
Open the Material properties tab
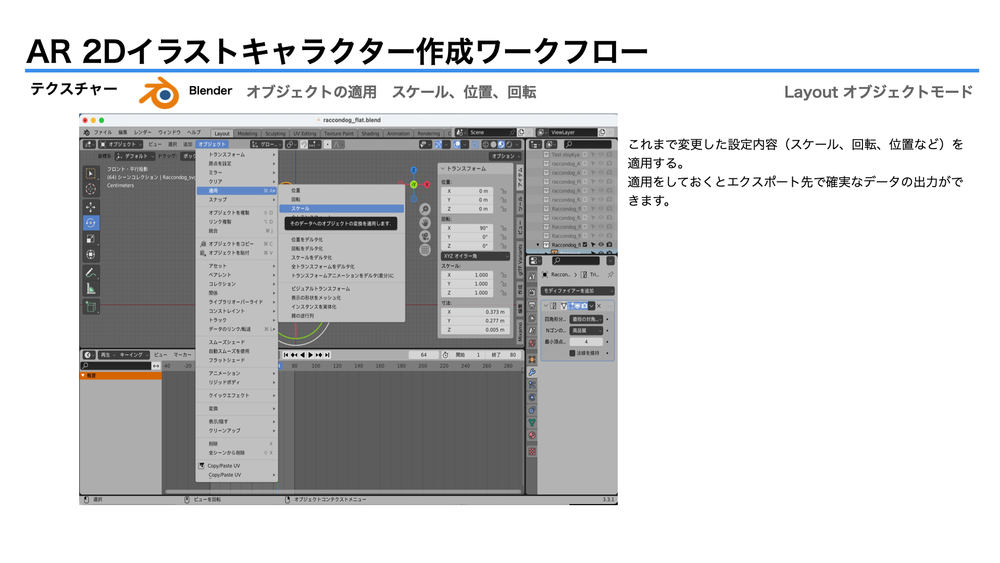[x=532, y=435]
